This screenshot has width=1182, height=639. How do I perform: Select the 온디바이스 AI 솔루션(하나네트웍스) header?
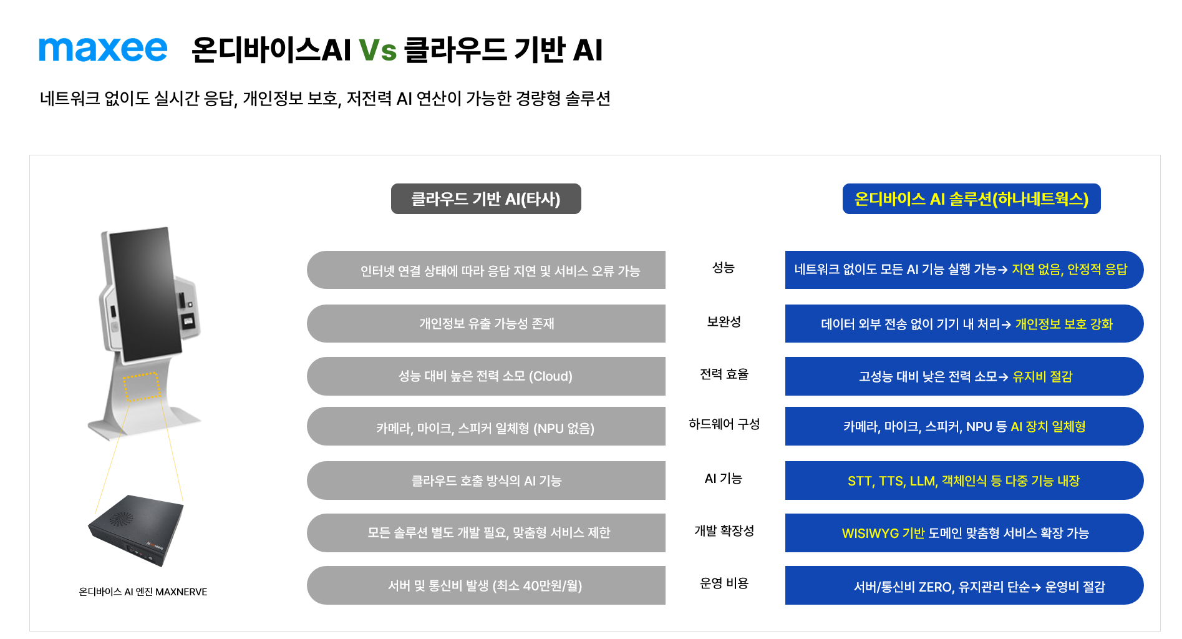click(x=971, y=199)
